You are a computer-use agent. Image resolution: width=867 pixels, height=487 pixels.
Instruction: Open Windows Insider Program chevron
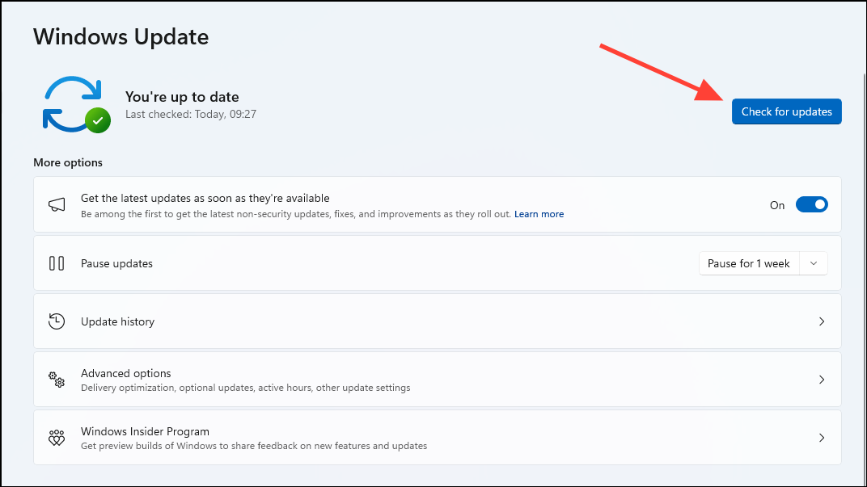(822, 438)
